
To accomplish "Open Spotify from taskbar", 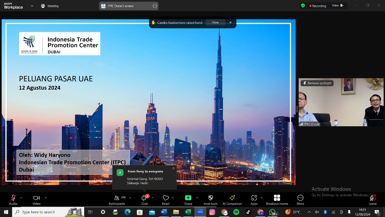I will coord(236,212).
